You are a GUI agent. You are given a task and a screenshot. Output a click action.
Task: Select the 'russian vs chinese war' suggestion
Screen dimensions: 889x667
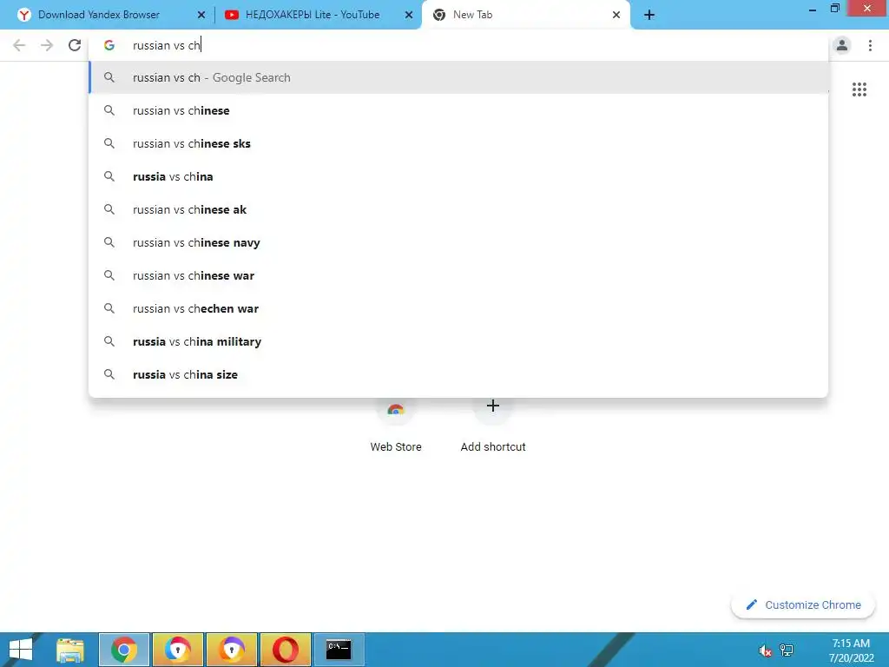point(458,275)
